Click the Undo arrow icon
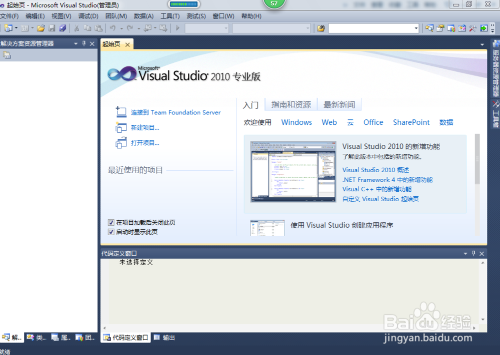 pyautogui.click(x=112, y=28)
